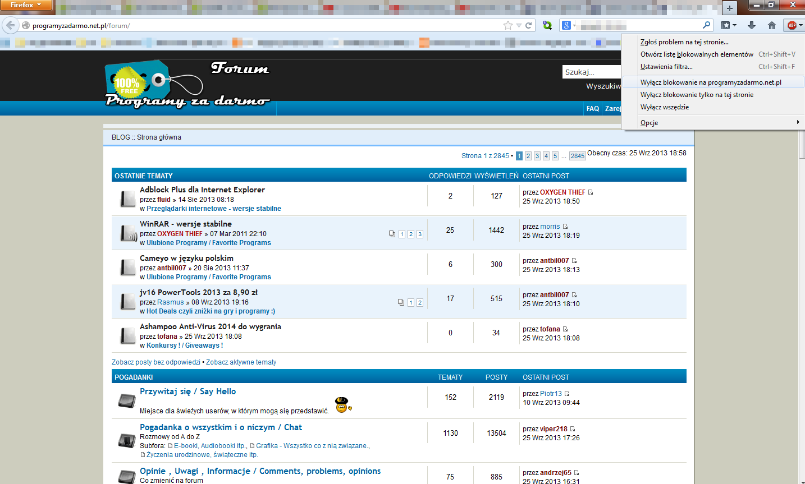Choose 'Wyłącz blokowanie na programyzadarmo.net.pl'
The image size is (805, 484).
click(x=713, y=82)
